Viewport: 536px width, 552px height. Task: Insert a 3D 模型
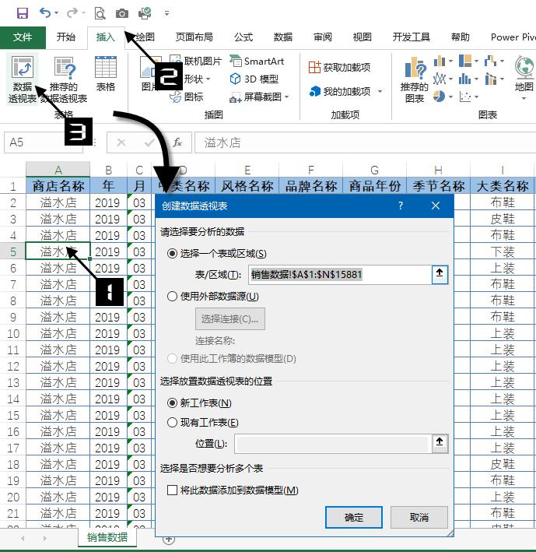(x=254, y=79)
